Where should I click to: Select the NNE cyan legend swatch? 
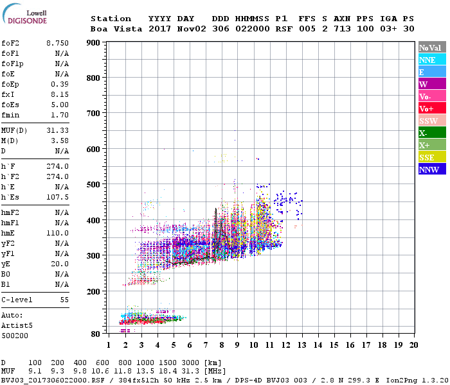click(x=432, y=60)
